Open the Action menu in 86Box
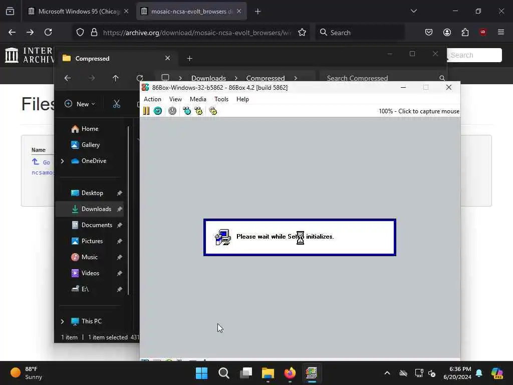The image size is (513, 385). point(152,99)
